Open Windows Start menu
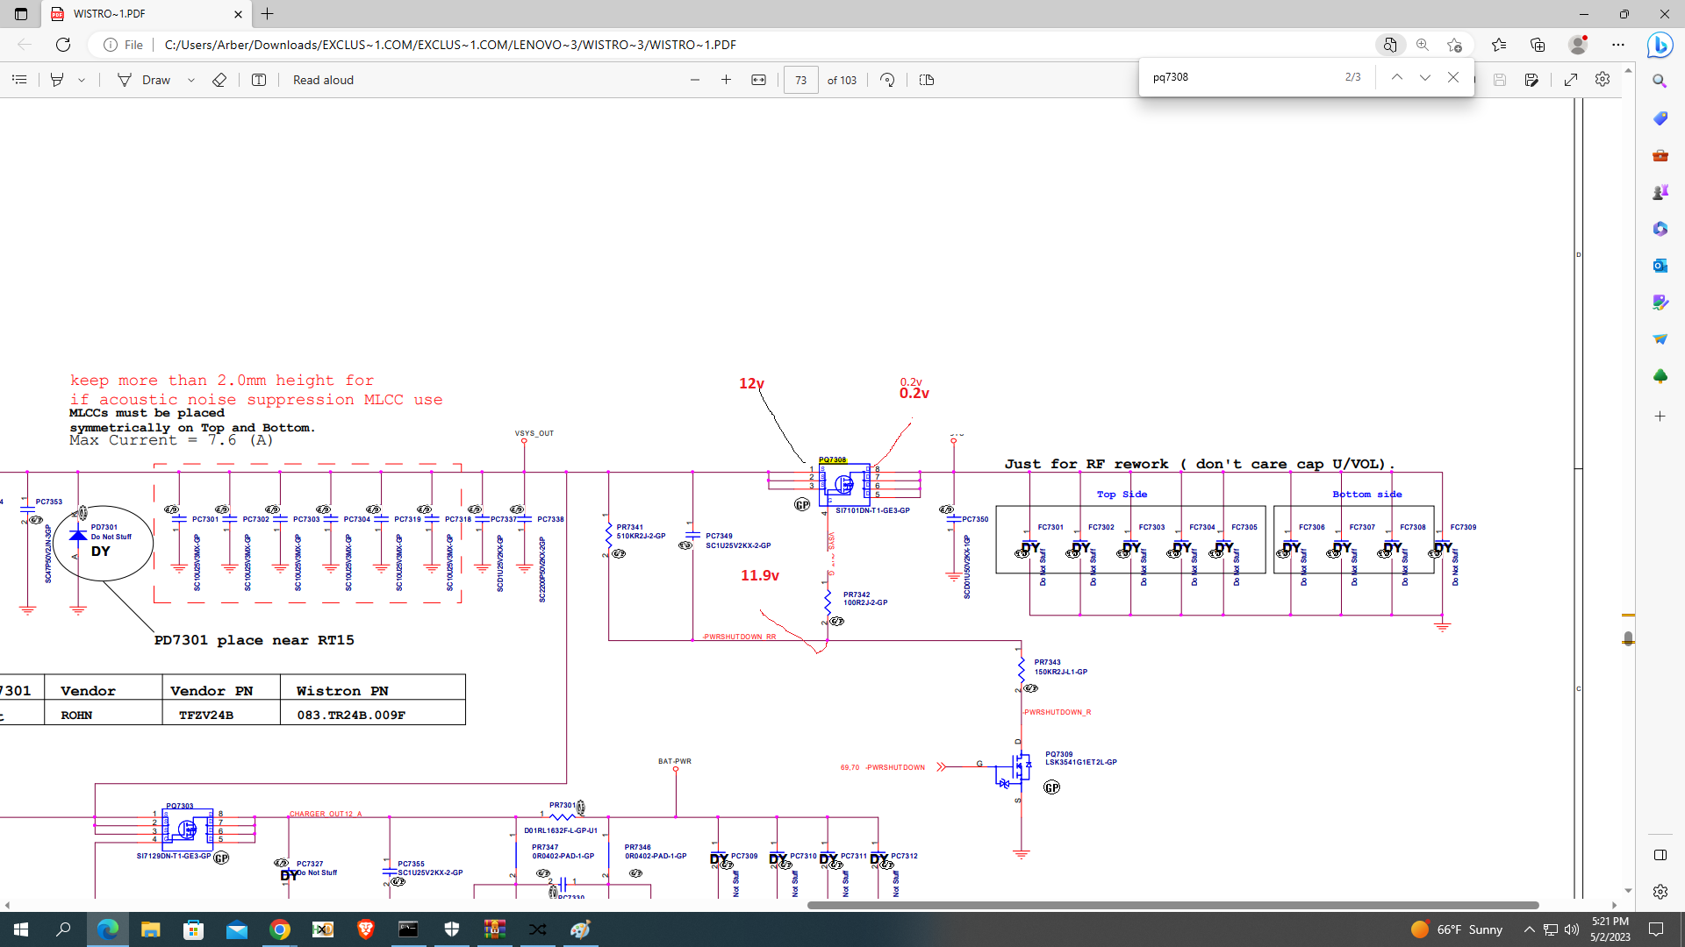The width and height of the screenshot is (1685, 947). [21, 929]
